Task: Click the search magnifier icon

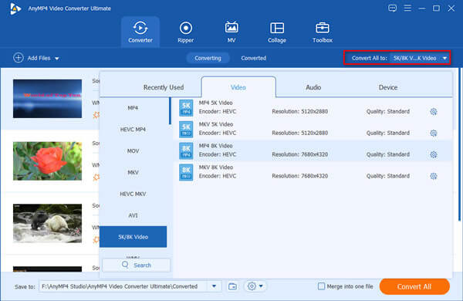Action: pyautogui.click(x=125, y=265)
